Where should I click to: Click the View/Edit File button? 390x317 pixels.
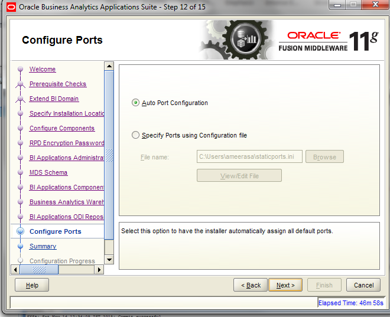point(239,176)
